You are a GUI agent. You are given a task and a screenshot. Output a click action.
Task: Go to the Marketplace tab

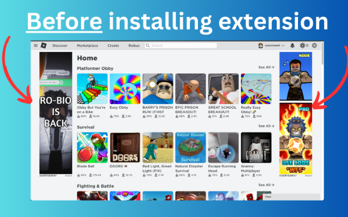pos(88,46)
